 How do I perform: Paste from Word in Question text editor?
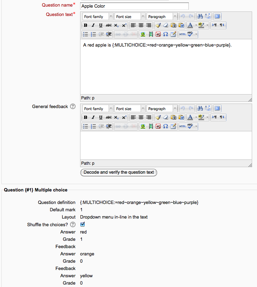pos(181,25)
